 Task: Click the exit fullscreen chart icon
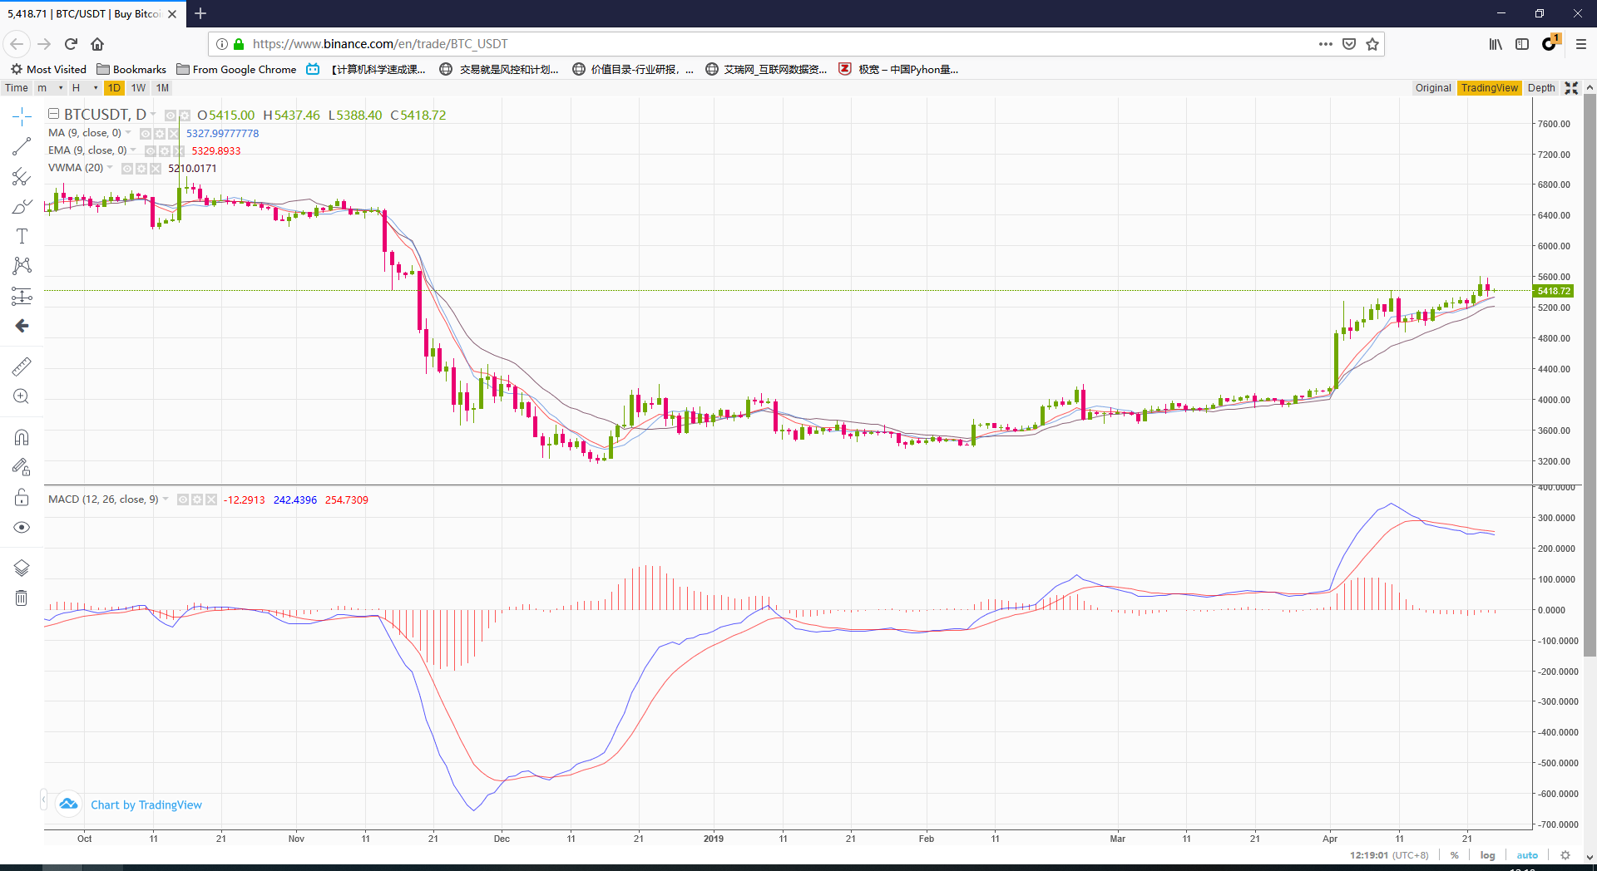[x=1571, y=88]
